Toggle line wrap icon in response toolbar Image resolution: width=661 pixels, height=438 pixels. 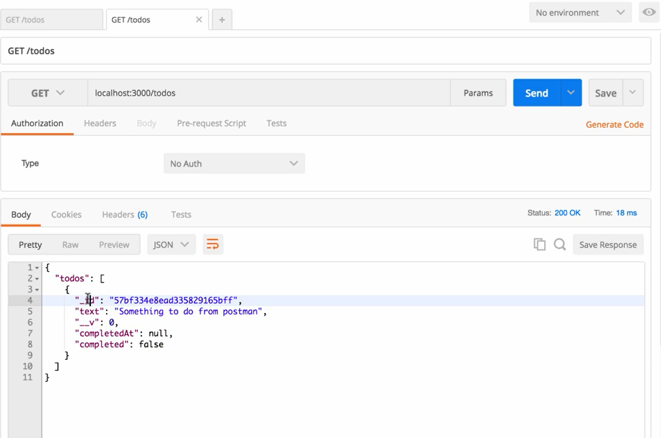tap(213, 244)
